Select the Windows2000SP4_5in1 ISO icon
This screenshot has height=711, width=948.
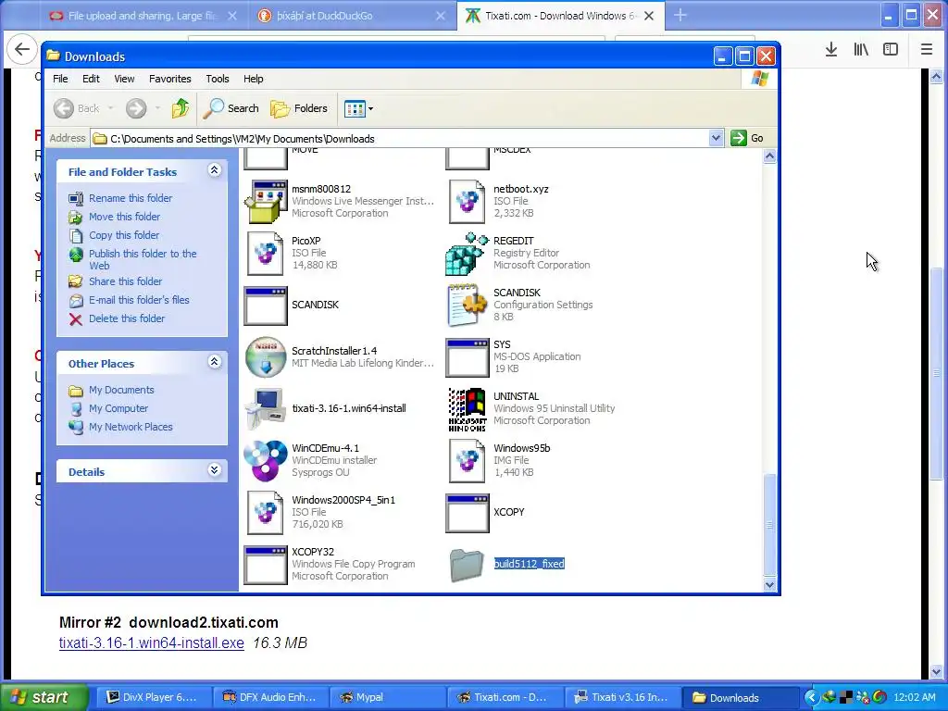tap(265, 513)
